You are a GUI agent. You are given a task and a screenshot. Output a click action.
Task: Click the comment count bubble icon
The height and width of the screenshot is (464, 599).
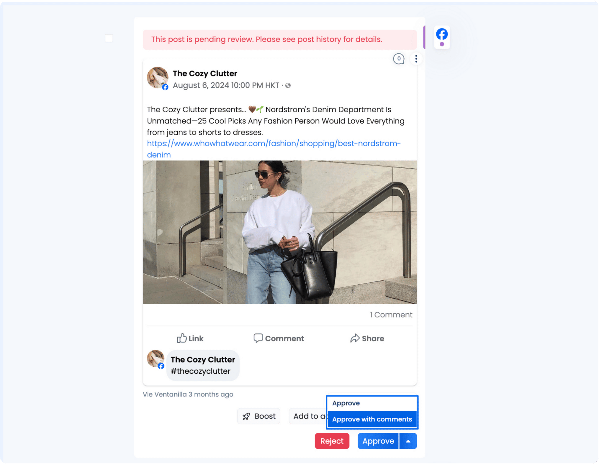pyautogui.click(x=399, y=59)
